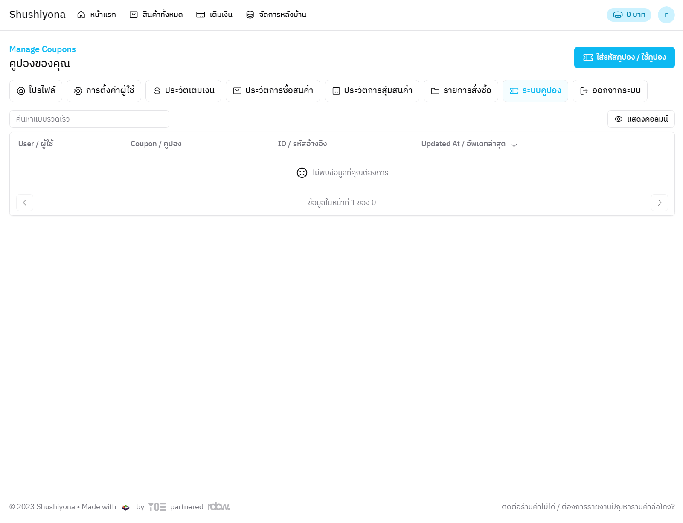Click the 0 บาท balance badge
Screen dimensions: 683x523
click(x=628, y=15)
